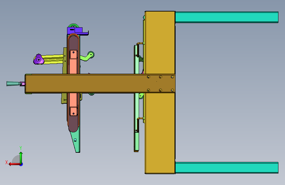Select the upper teal rail bar
285x185 pixels.
click(227, 17)
